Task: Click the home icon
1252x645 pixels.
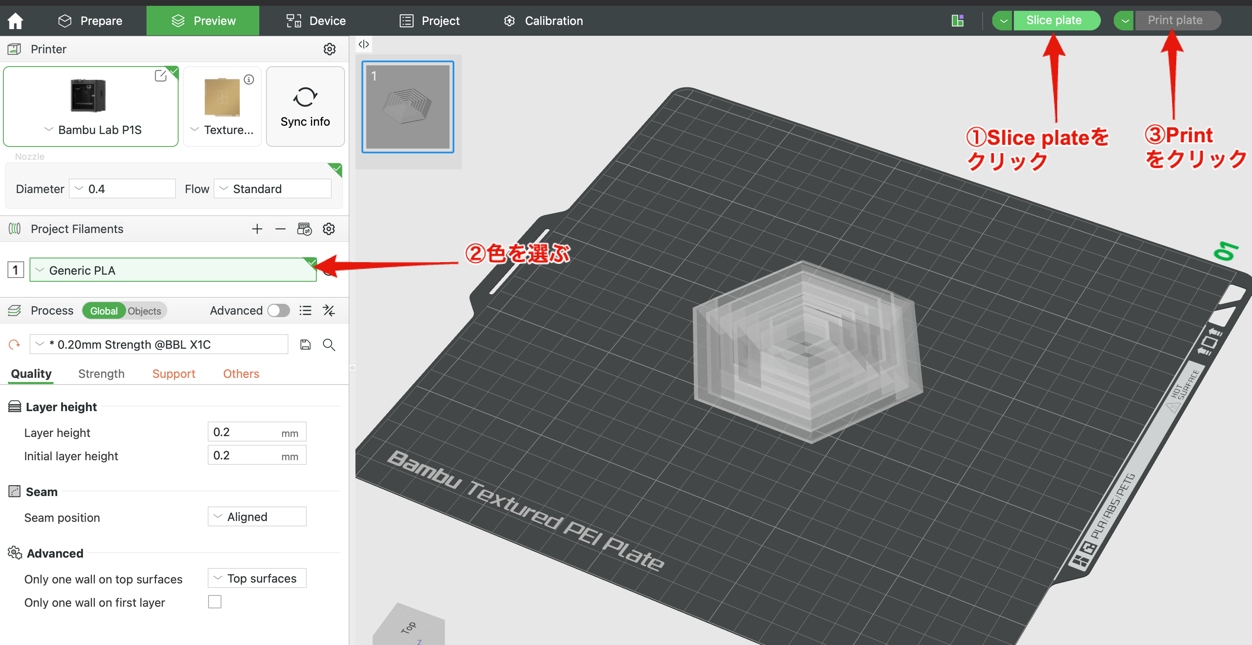Action: [x=15, y=21]
